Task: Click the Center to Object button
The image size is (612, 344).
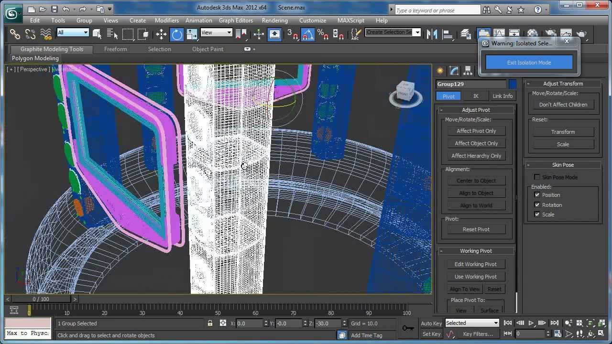Action: click(476, 181)
